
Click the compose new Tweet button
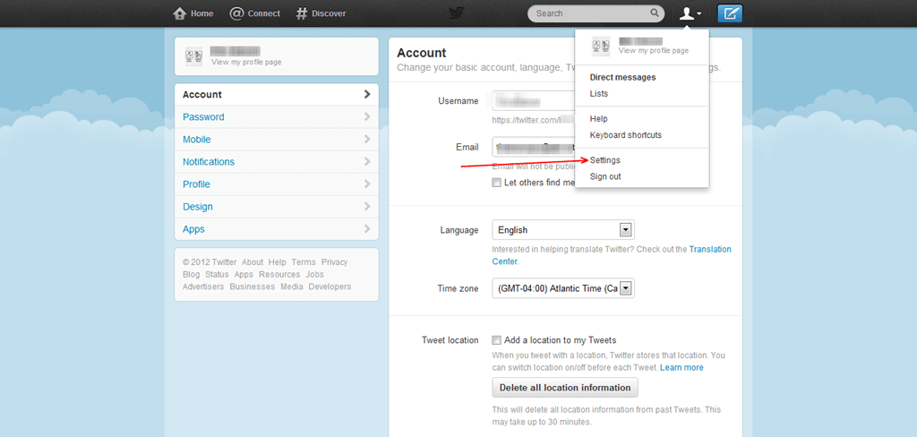point(729,13)
